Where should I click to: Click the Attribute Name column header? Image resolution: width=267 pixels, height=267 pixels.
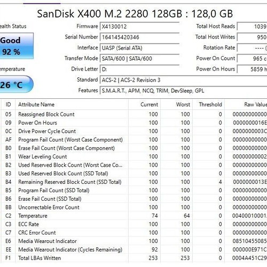click(x=72, y=105)
